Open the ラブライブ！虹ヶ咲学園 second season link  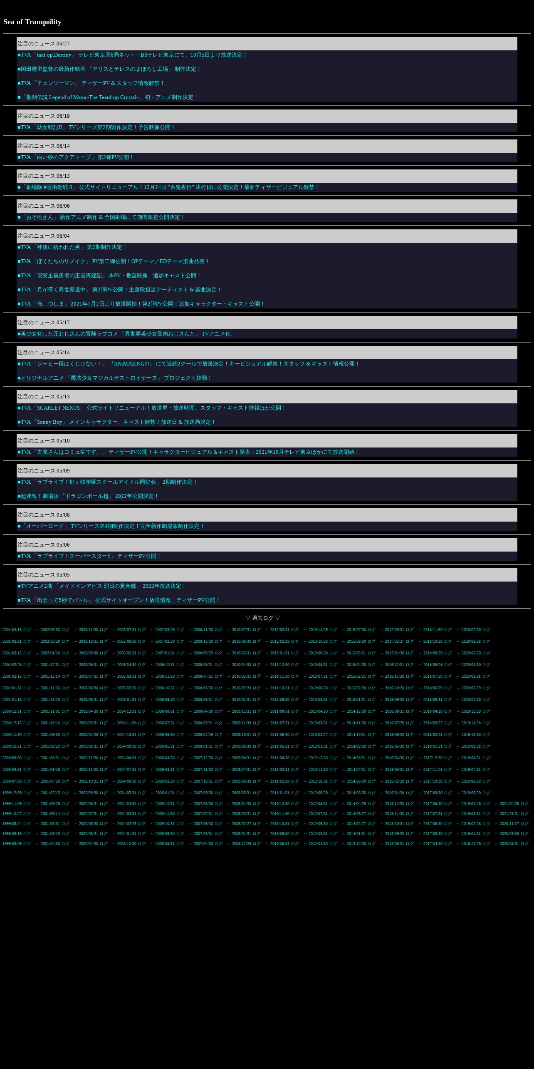click(x=108, y=482)
